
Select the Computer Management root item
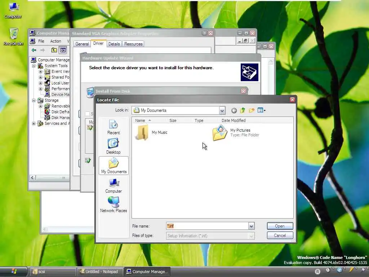[x=50, y=60]
